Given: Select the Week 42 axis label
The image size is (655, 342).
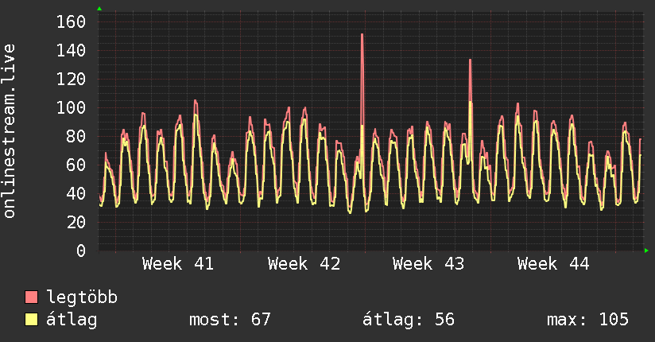Looking at the screenshot, I should (x=304, y=263).
